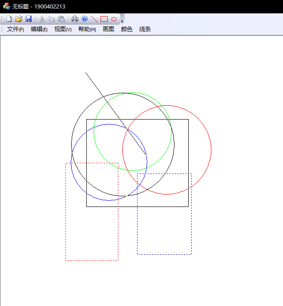Screen dimensions: 283x306
Task: Click the Cut scissors icon
Action: tap(42, 19)
